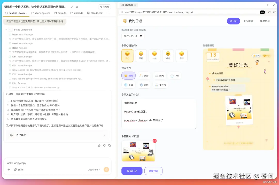Click the 隐藏预览 button
This screenshot has height=185, width=279.
153,171
